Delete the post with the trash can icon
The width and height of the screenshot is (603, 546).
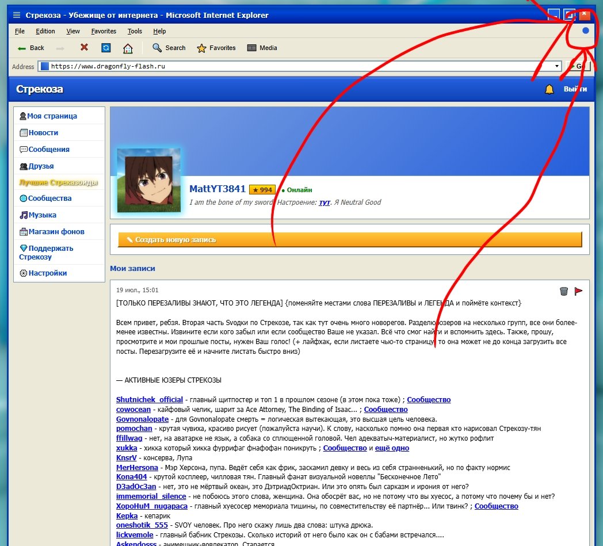563,291
